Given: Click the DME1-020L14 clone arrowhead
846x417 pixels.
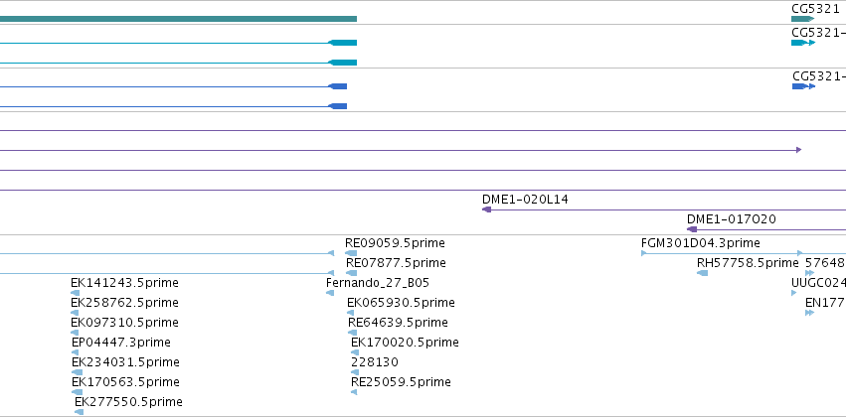Looking at the screenshot, I should click(487, 209).
